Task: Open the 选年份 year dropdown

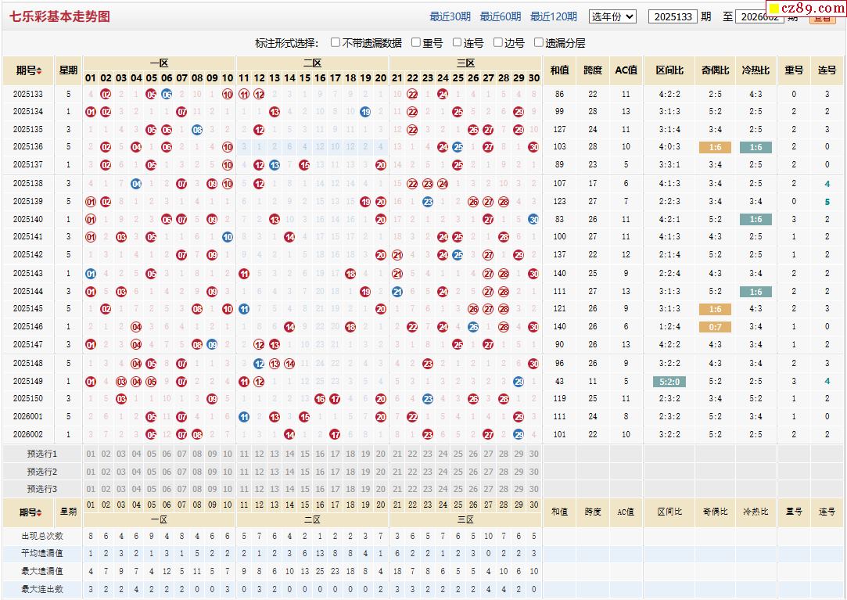Action: click(612, 16)
